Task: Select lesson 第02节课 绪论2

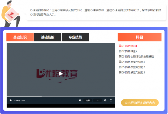Action: 128,51
